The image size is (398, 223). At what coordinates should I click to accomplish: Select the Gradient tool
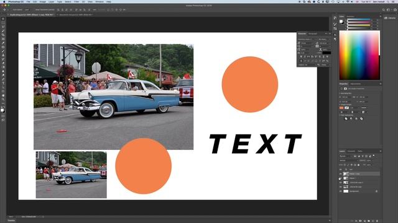tap(3, 68)
